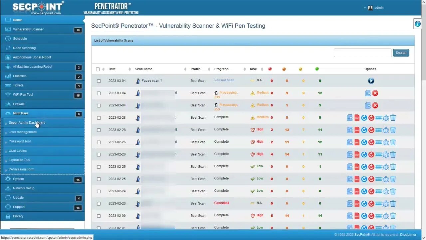
Task: Check the box for 2023-02-28 High scan
Action: (99, 130)
